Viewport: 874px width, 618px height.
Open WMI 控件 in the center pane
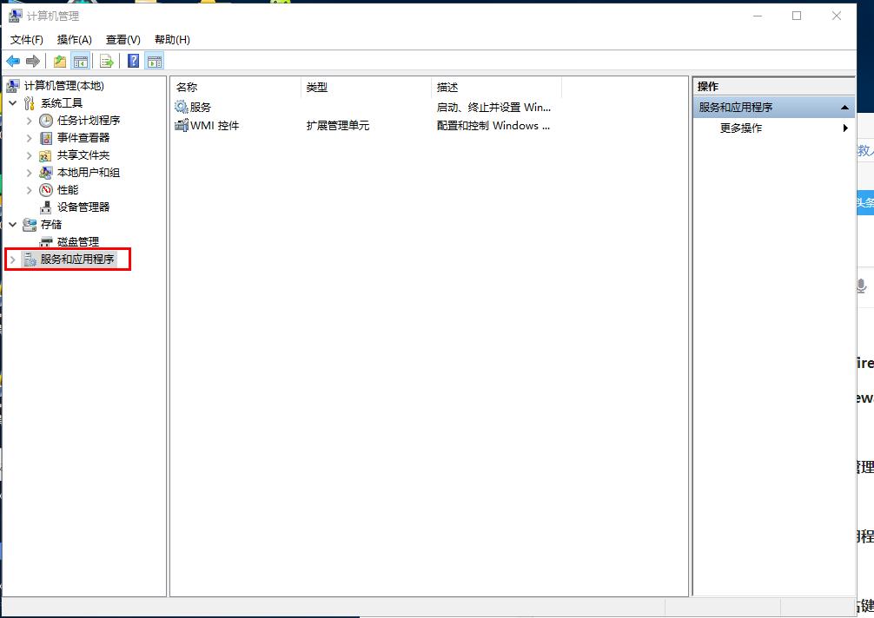[x=213, y=125]
